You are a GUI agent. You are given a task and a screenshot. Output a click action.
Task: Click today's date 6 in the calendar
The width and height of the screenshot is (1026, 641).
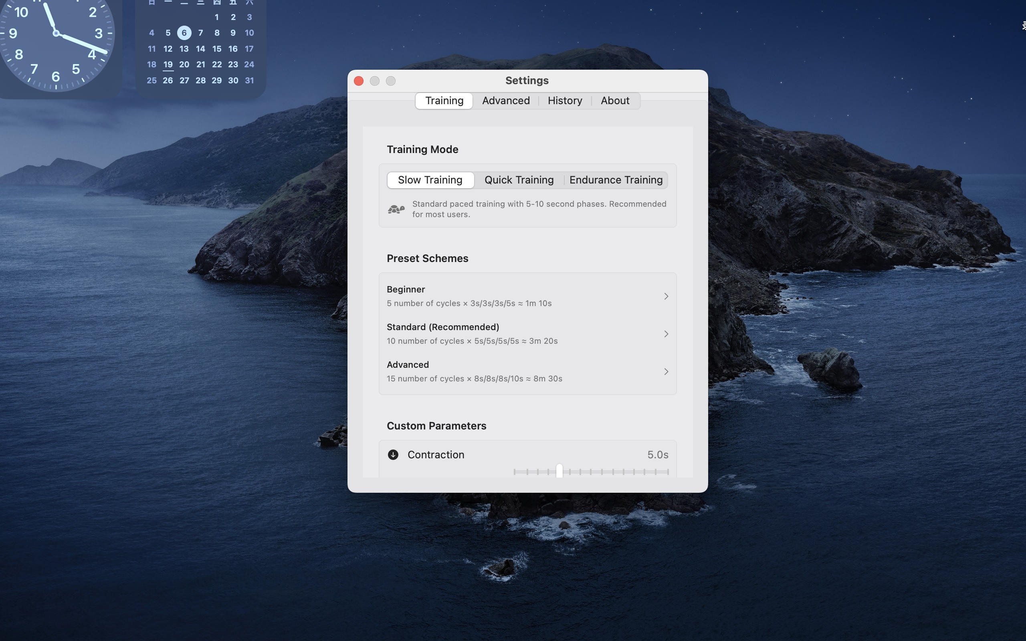[x=184, y=32]
